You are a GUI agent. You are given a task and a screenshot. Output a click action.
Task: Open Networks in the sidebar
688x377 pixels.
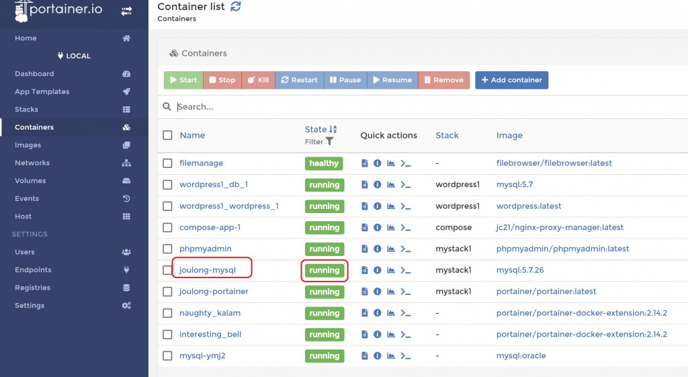[73, 163]
